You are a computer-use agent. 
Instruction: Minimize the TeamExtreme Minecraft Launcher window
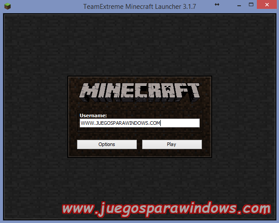239,5
